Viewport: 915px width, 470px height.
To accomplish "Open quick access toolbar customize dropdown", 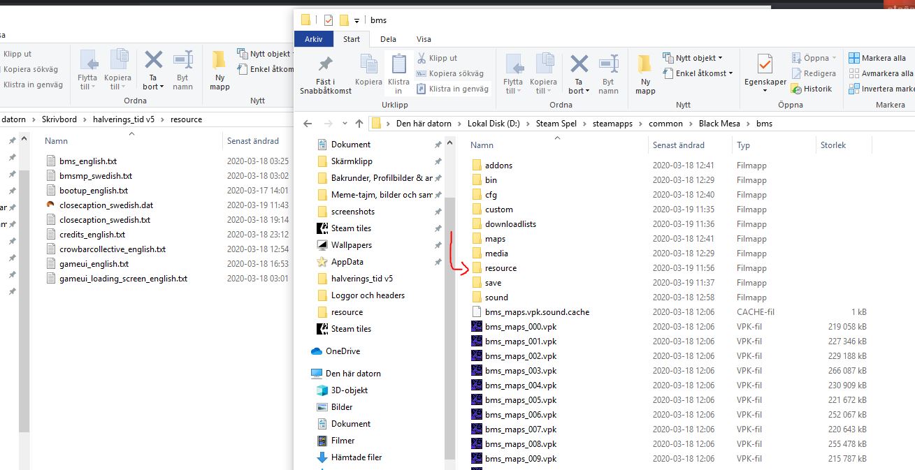I will pos(356,20).
